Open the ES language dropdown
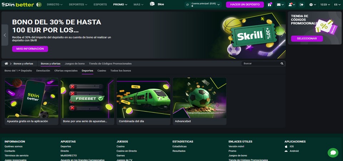Viewport: 343px width, 161px height. (338, 4)
